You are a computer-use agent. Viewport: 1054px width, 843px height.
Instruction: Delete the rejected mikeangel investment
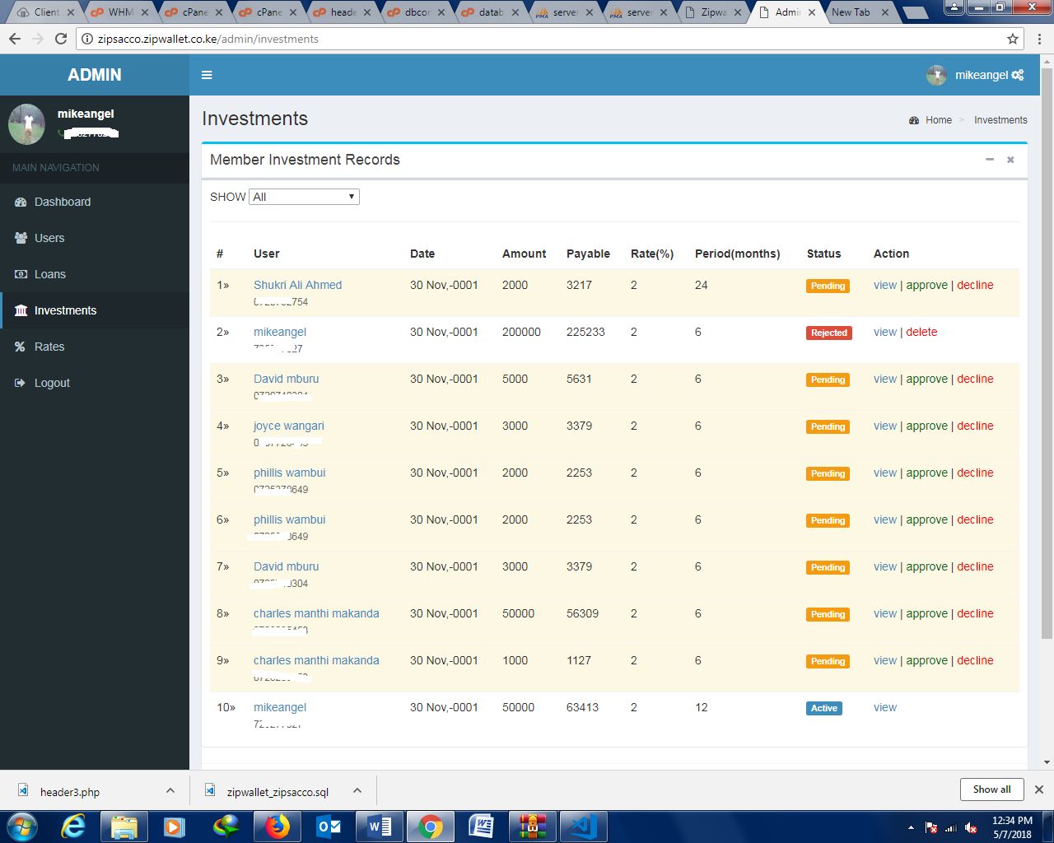click(x=921, y=332)
